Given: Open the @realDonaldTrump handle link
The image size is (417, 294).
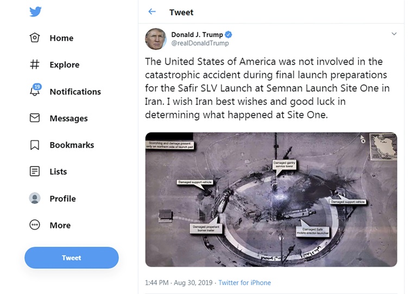Looking at the screenshot, I should pos(200,43).
